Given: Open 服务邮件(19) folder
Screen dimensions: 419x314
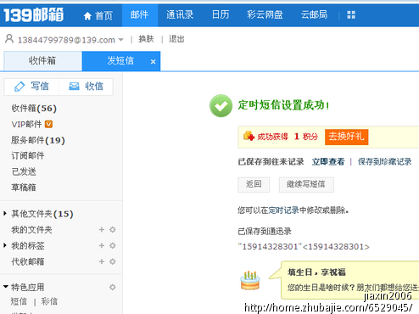Looking at the screenshot, I should point(38,140).
